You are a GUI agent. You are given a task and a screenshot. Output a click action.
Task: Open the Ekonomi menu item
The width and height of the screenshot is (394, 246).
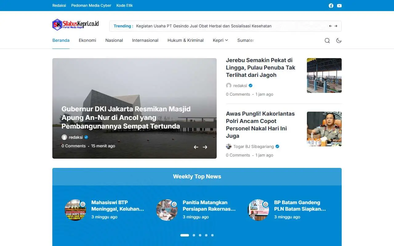pyautogui.click(x=87, y=40)
